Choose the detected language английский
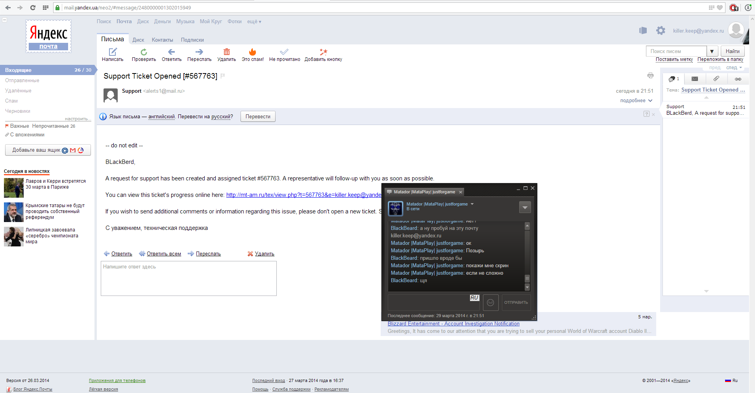This screenshot has height=393, width=755. pos(161,117)
